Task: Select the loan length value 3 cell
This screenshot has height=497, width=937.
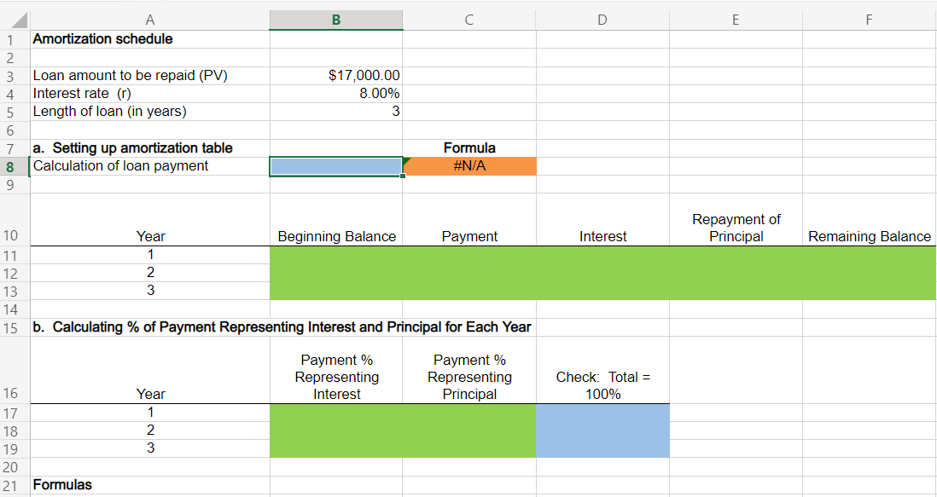Action: (336, 112)
